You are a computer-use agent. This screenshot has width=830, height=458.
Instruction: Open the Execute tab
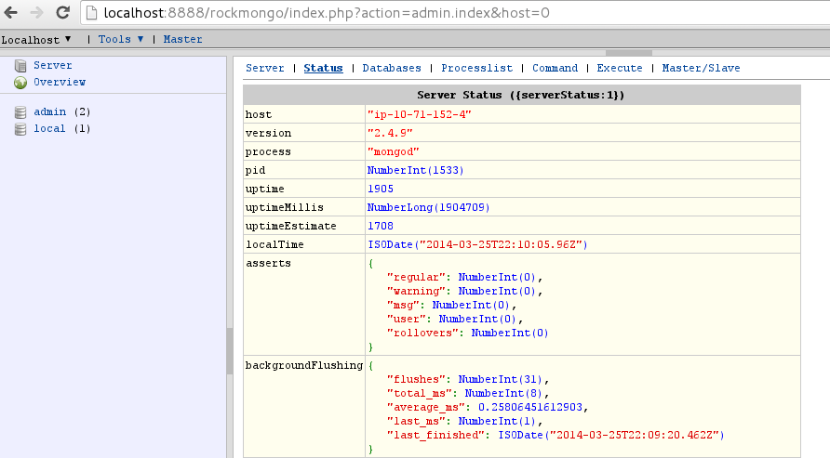click(620, 68)
